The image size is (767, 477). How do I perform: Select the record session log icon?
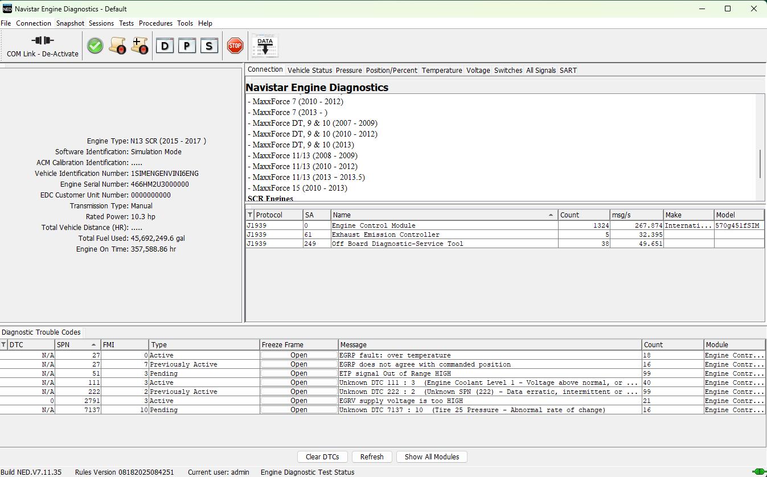[x=117, y=45]
